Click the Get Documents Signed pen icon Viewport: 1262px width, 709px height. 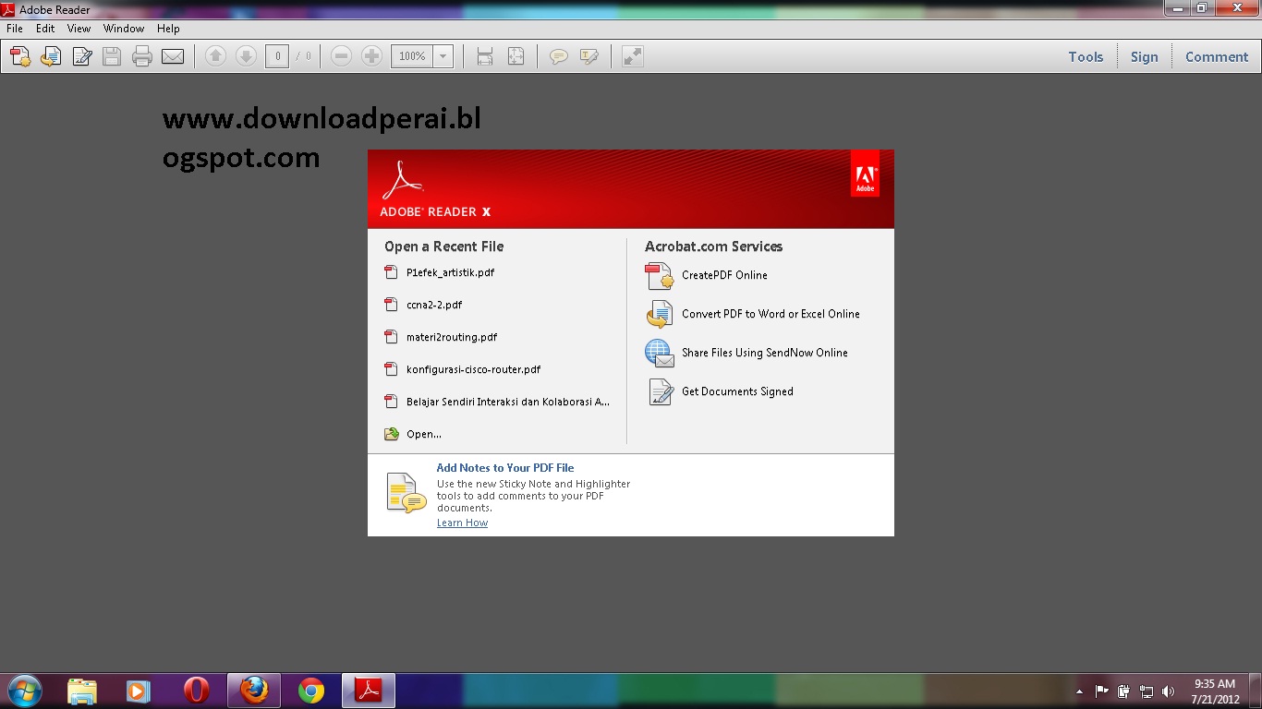(660, 391)
